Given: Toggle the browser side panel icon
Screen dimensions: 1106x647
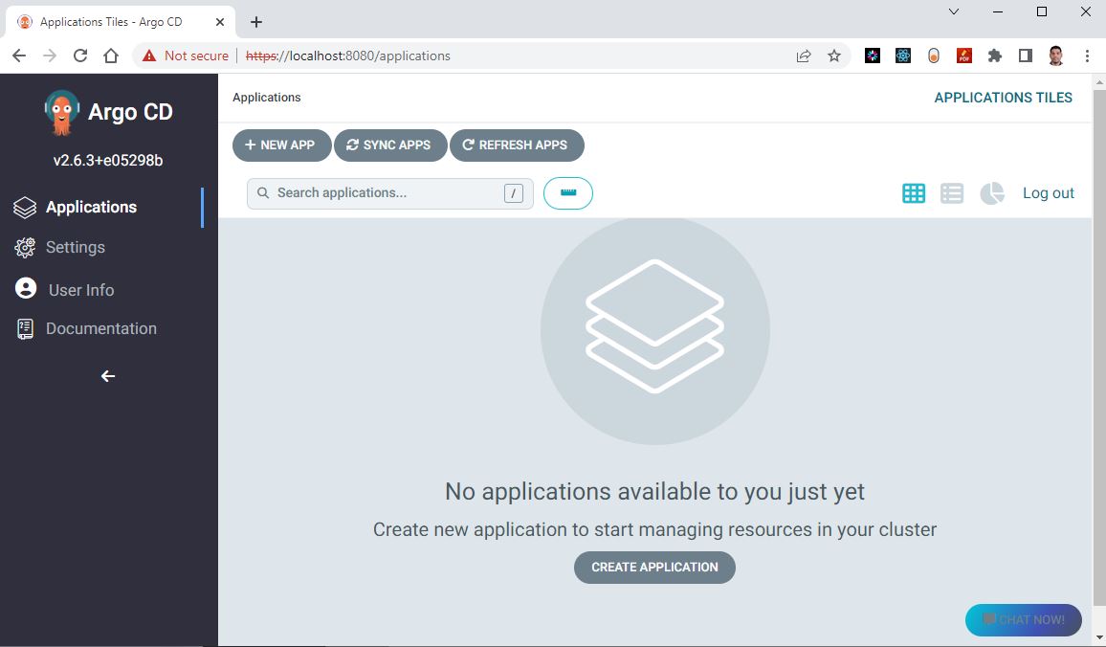Looking at the screenshot, I should pos(1026,56).
